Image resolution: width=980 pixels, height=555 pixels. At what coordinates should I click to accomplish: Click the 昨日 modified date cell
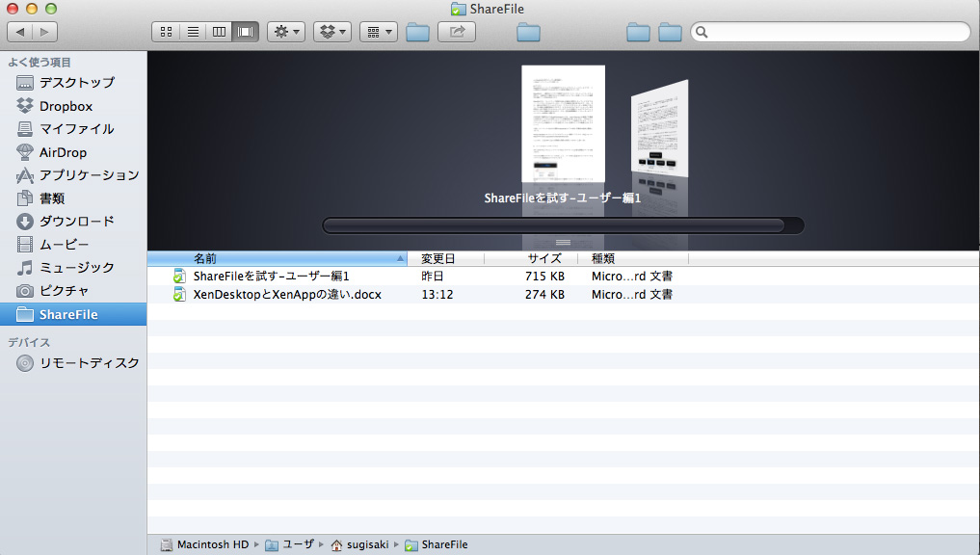pos(433,277)
